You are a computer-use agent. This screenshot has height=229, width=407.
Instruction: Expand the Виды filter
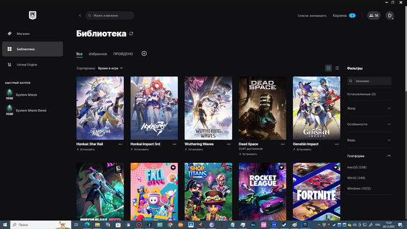tap(369, 140)
